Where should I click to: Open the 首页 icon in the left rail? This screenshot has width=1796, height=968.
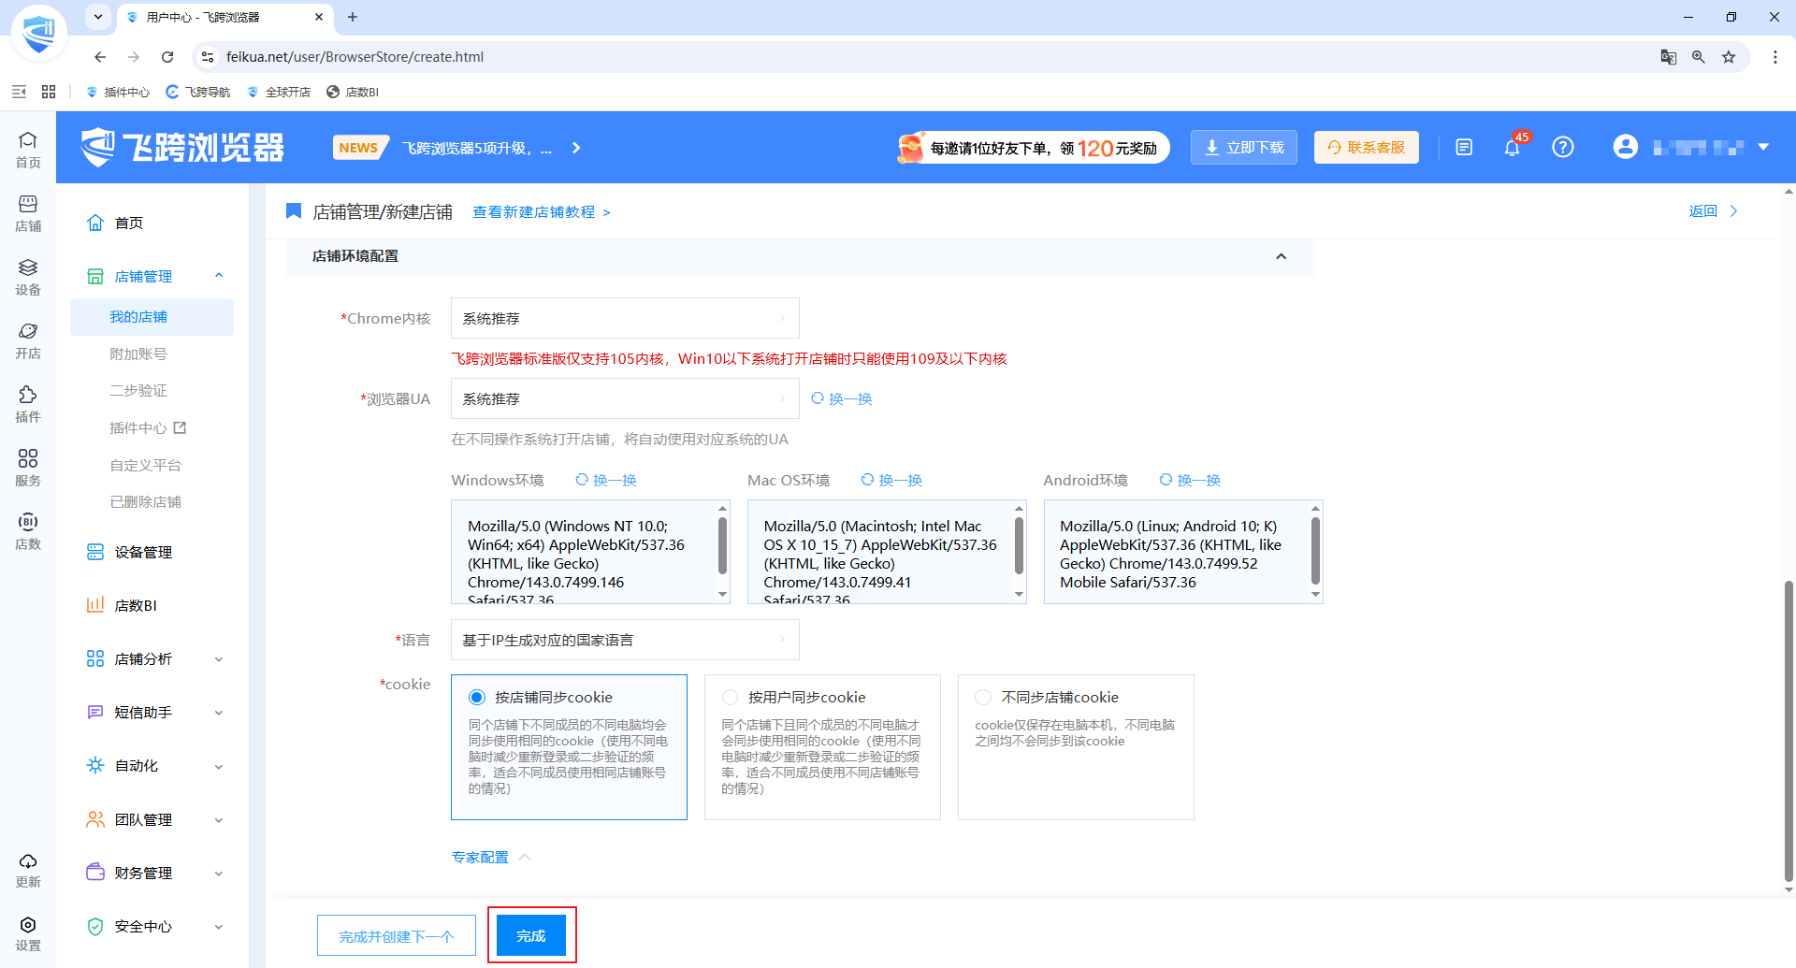pos(28,150)
